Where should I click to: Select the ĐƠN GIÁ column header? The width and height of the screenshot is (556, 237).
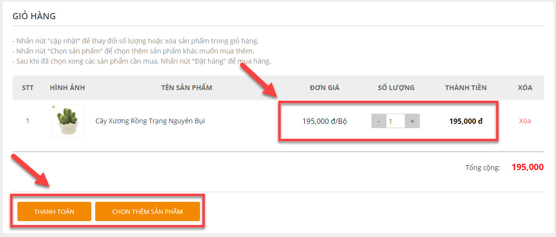click(x=325, y=88)
